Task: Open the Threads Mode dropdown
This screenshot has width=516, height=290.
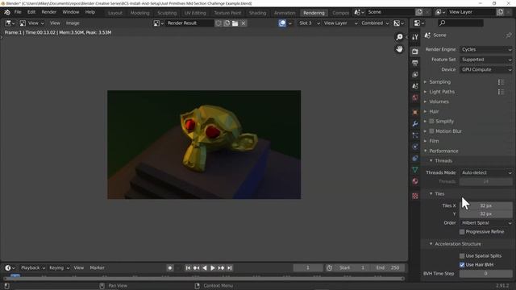Action: [x=486, y=172]
